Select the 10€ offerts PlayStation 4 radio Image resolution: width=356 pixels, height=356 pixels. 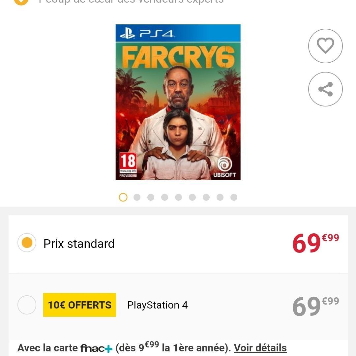pyautogui.click(x=27, y=305)
